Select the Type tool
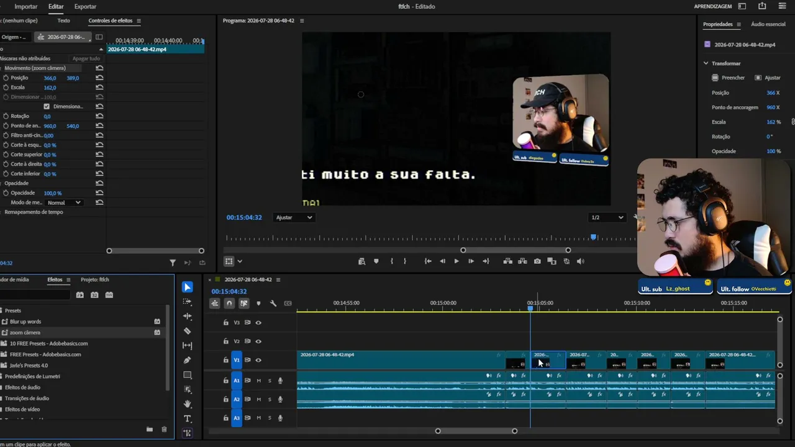 [x=188, y=419]
